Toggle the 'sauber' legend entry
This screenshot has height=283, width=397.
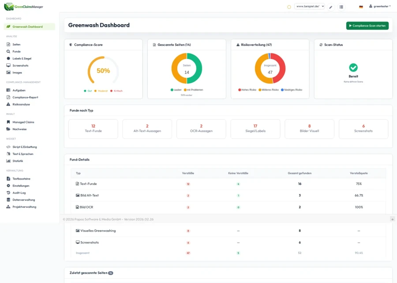[176, 90]
